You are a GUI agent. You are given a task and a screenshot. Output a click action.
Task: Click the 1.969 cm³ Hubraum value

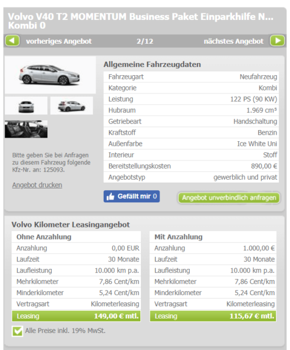261,110
